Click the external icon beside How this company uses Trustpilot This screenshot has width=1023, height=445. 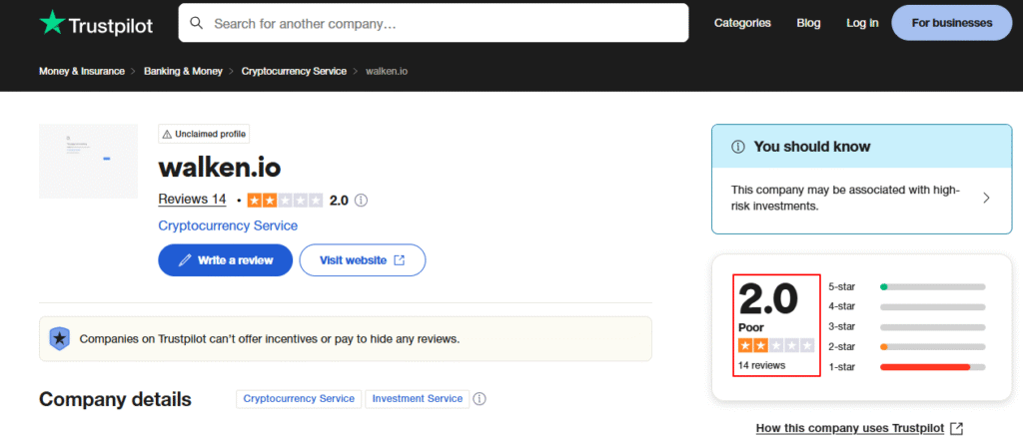click(x=956, y=428)
